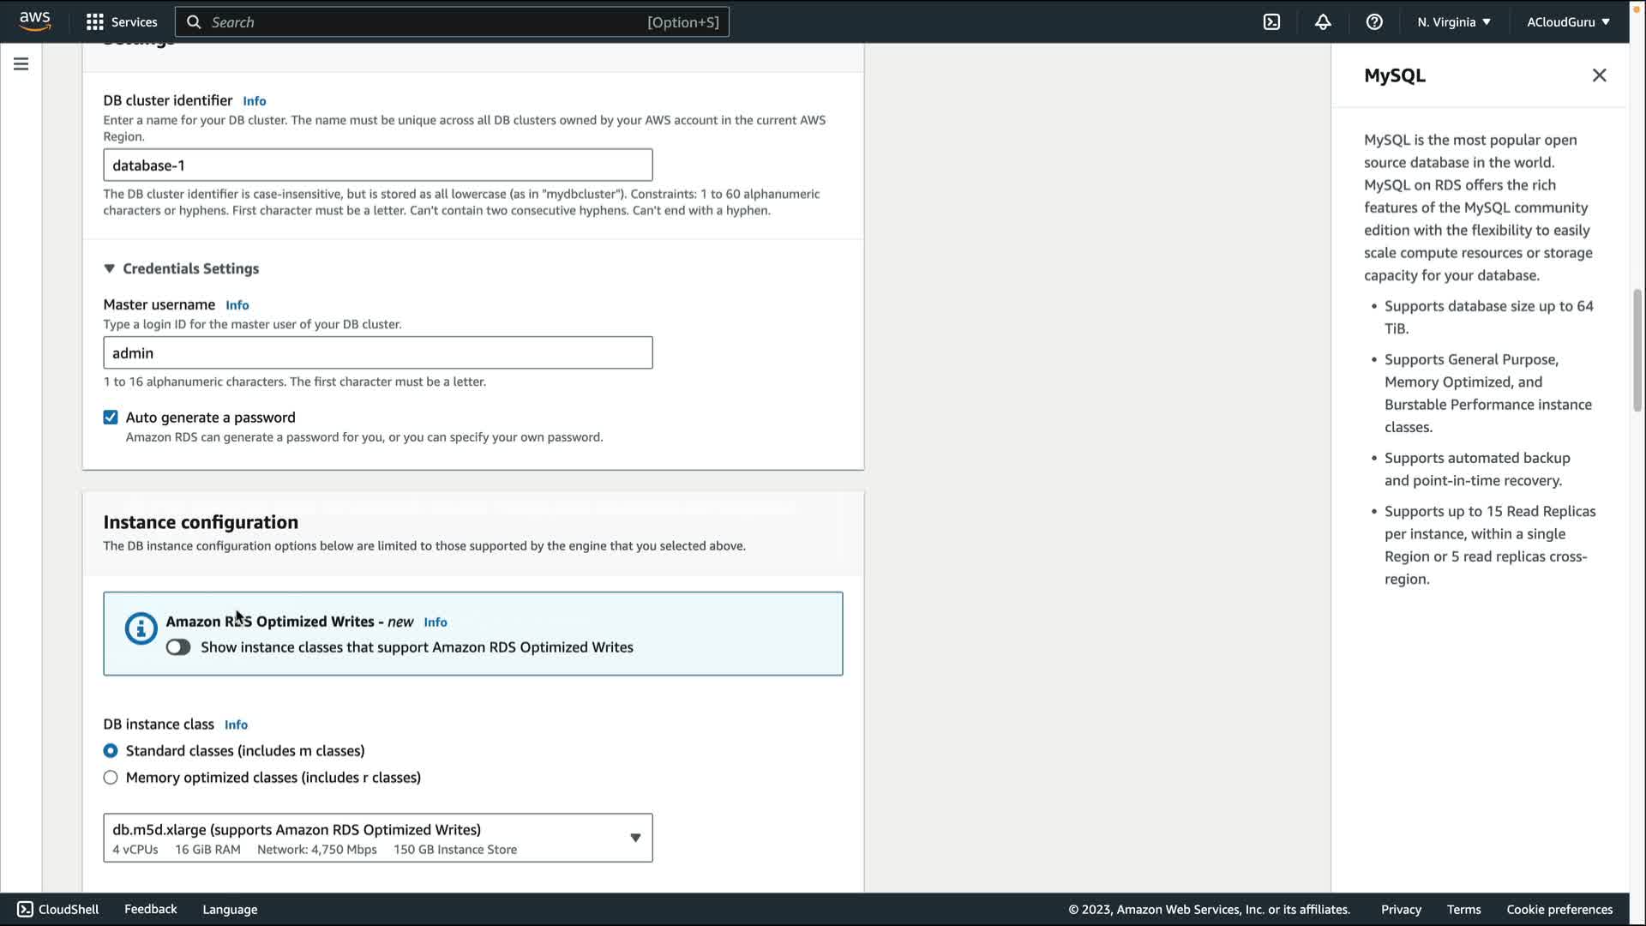Click Info link next to DB cluster identifier
The height and width of the screenshot is (926, 1646).
(x=254, y=101)
